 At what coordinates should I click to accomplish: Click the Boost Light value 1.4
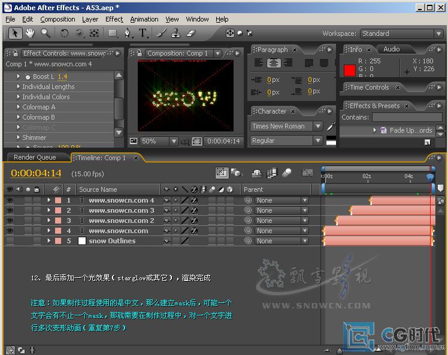(62, 76)
